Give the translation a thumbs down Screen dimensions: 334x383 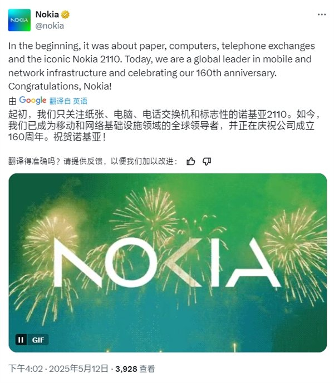207,161
